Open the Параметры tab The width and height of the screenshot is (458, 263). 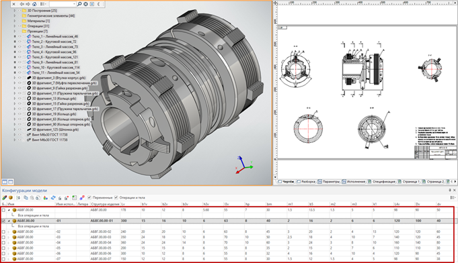coord(329,181)
